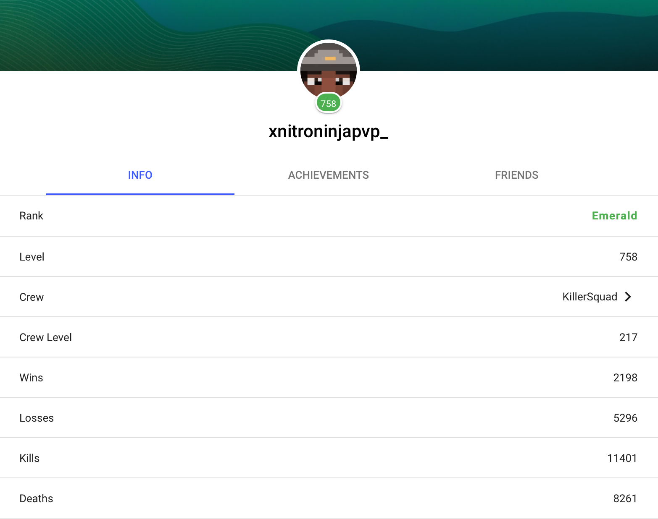The height and width of the screenshot is (519, 658).
Task: Click the Losses count 5296
Action: tap(625, 418)
